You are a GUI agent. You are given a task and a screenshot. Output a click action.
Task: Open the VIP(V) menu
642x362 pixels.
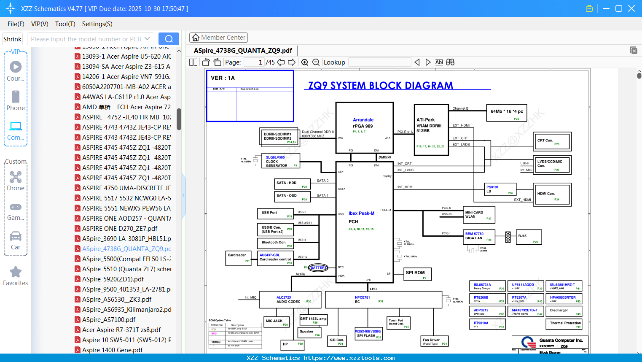[40, 24]
